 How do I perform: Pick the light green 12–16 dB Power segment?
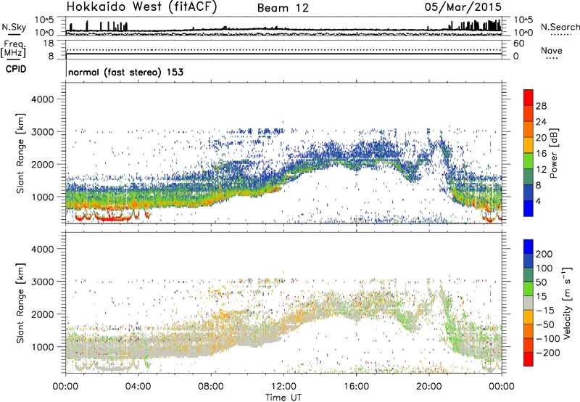(529, 160)
